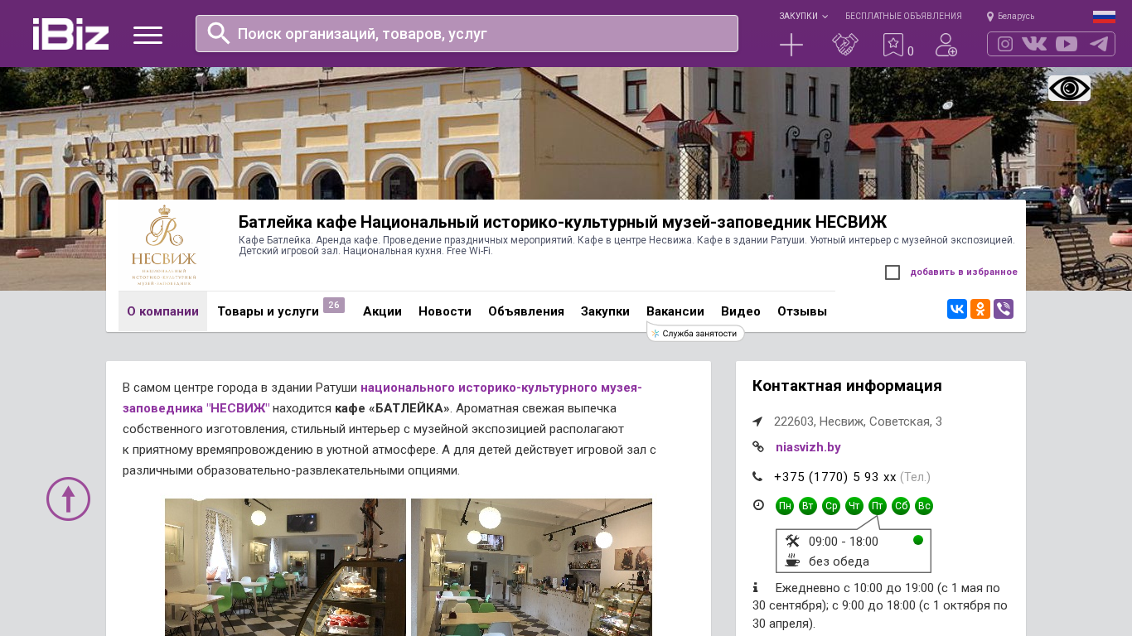
Task: Toggle the accessibility eye icon
Action: 1069,89
